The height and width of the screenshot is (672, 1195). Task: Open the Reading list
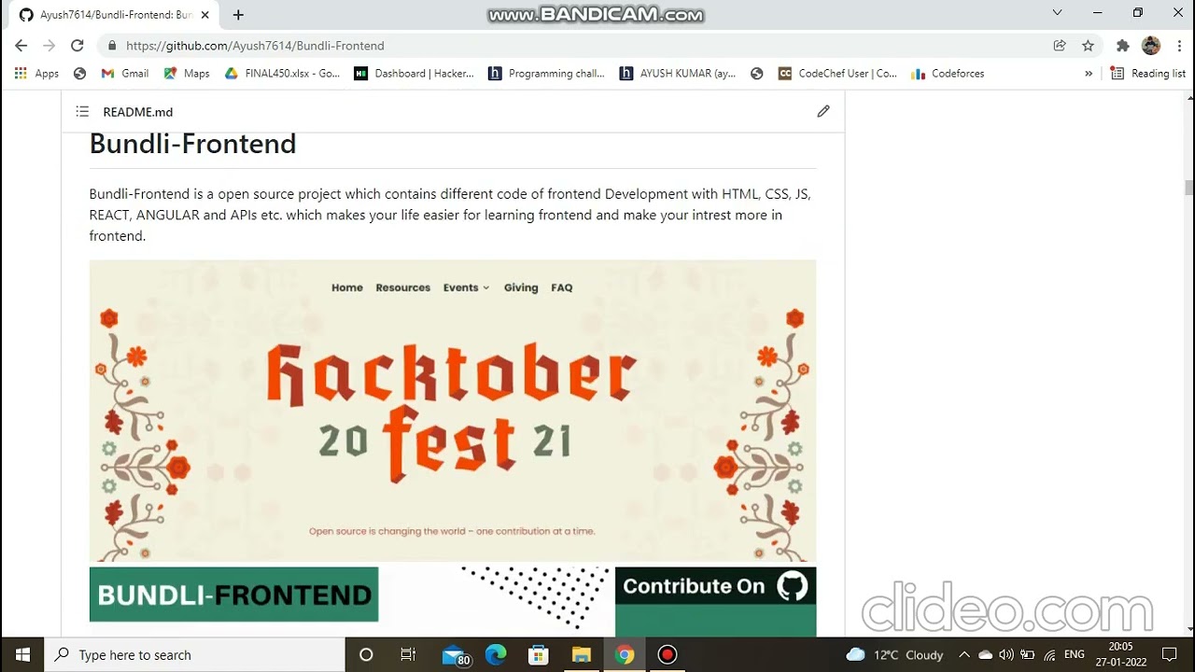click(1147, 73)
